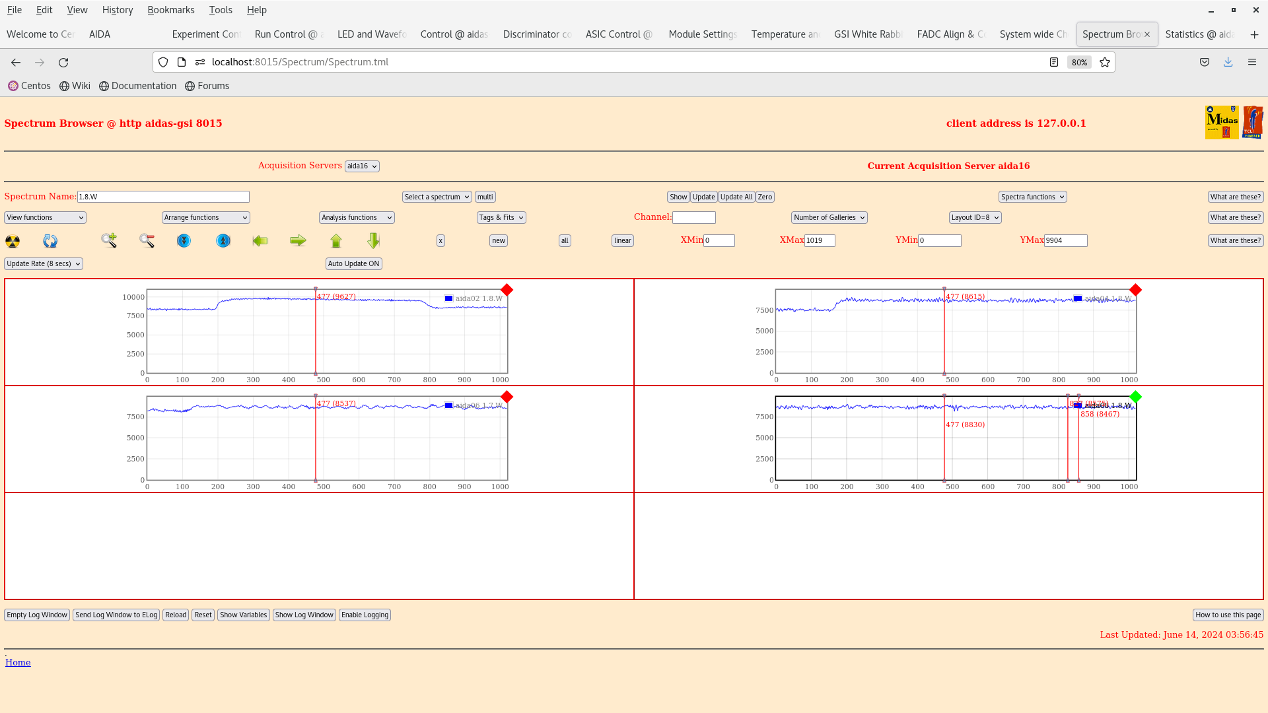Select the Acquisition Servers dropdown aida16

point(363,166)
